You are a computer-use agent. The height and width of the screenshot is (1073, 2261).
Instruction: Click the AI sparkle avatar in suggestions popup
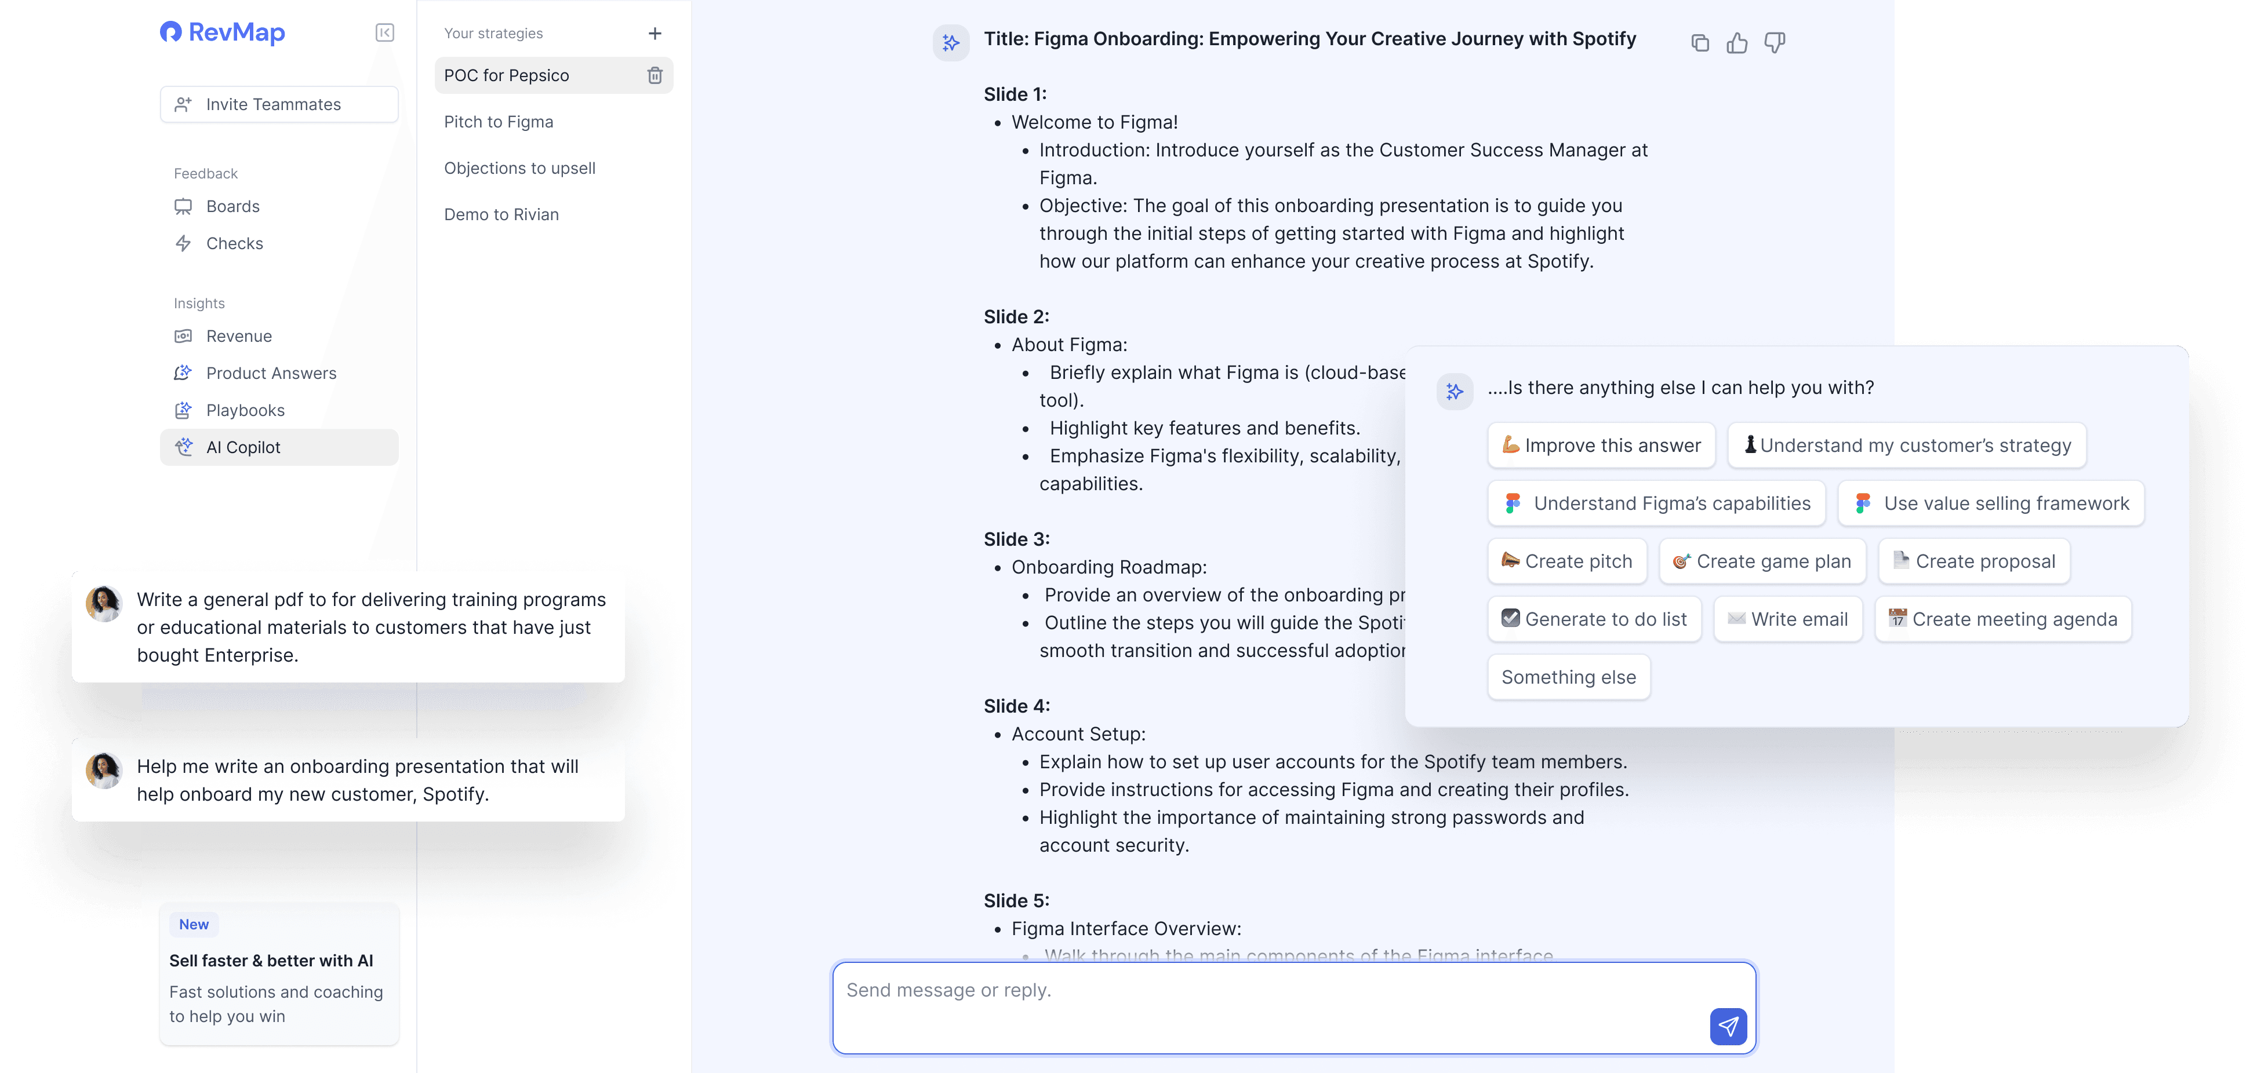[1455, 391]
